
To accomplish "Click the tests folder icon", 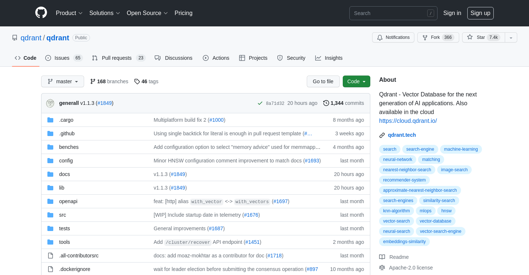I will click(x=50, y=228).
